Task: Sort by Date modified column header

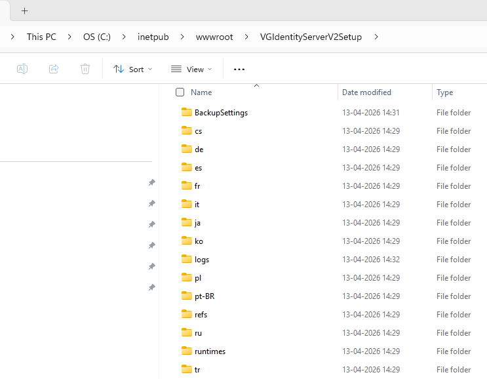Action: (366, 92)
